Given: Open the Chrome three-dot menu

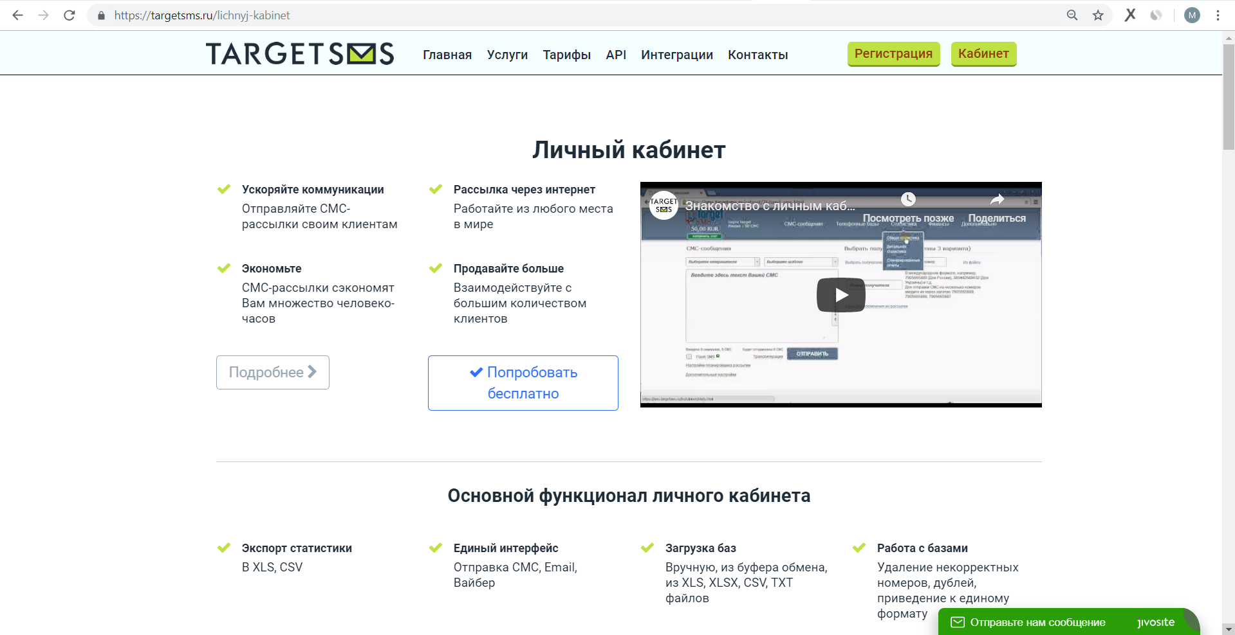Looking at the screenshot, I should tap(1218, 15).
